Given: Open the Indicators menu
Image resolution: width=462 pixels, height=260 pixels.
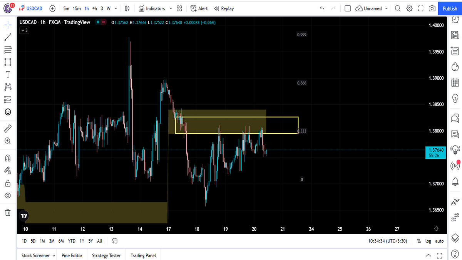Looking at the screenshot, I should pos(152,8).
